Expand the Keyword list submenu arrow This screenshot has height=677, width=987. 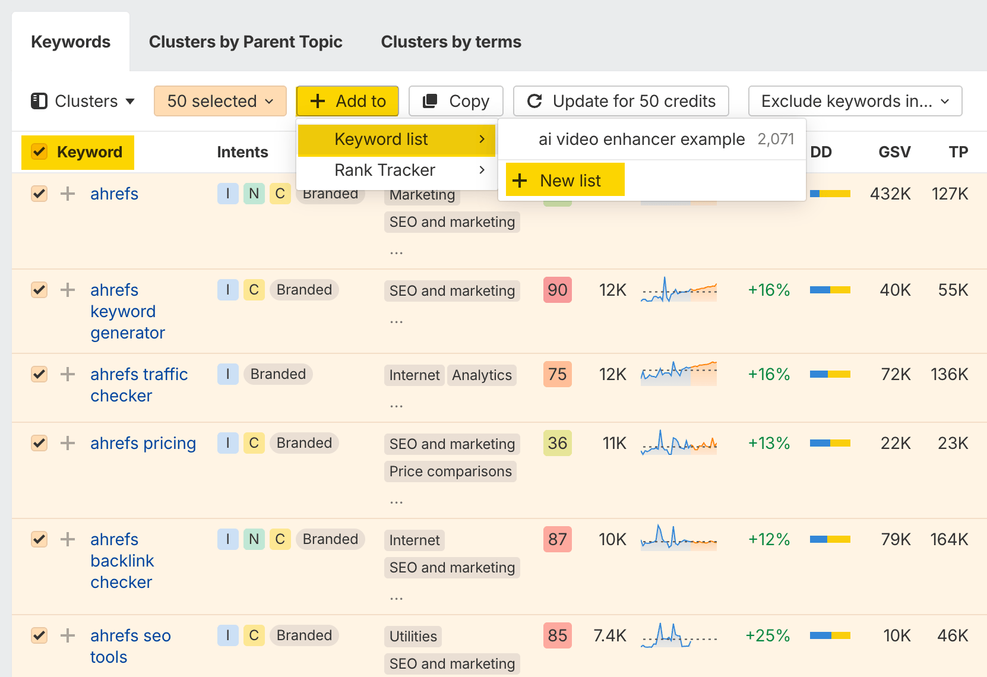(x=482, y=139)
